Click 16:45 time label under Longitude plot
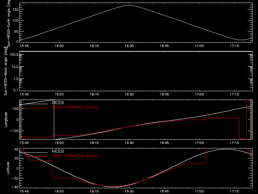 coord(164,143)
